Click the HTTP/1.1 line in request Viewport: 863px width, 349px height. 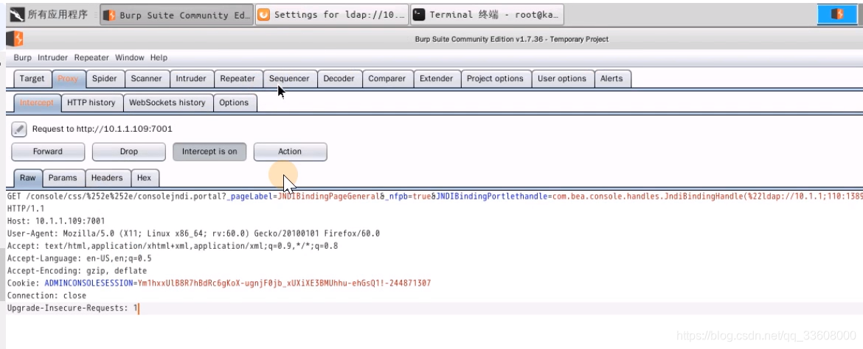click(26, 209)
